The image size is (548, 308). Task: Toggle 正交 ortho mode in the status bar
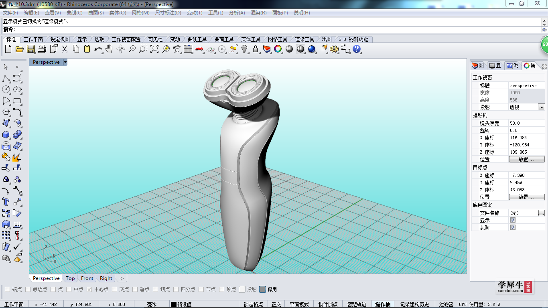click(276, 304)
